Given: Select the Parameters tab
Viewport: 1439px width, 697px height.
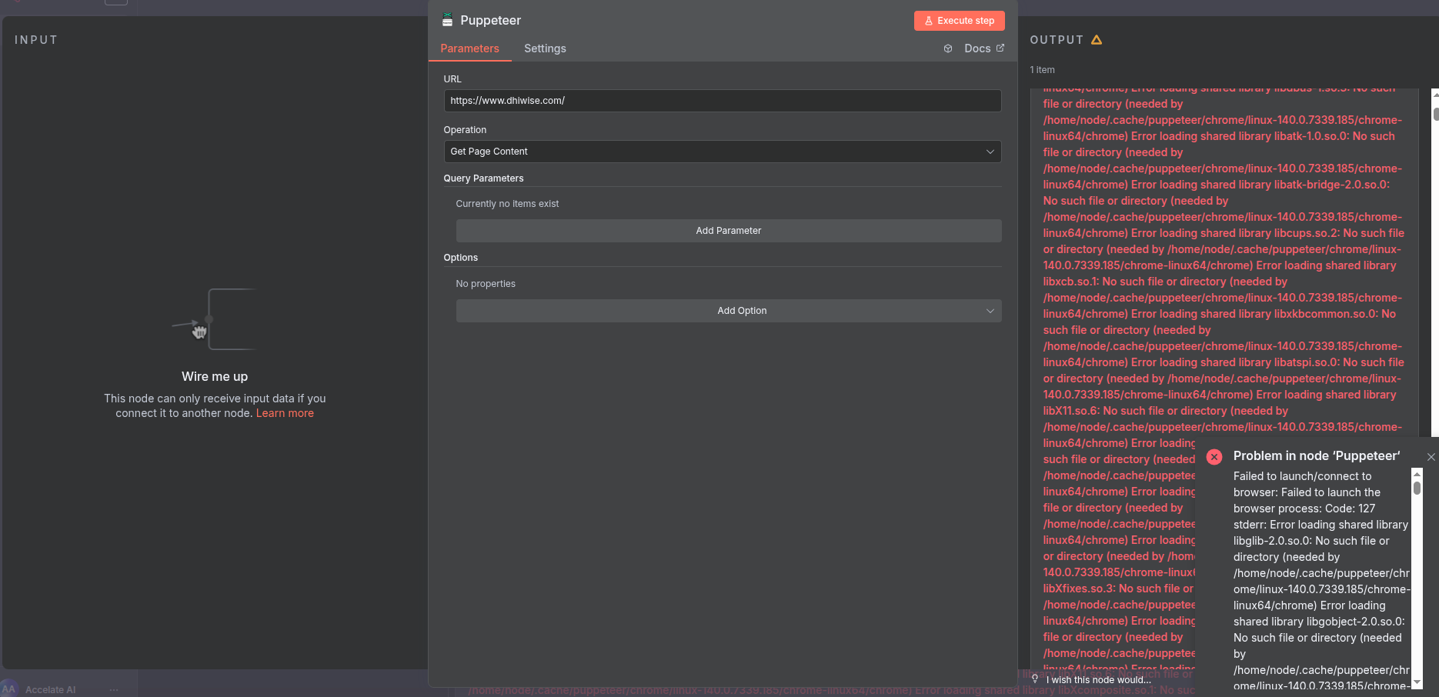Looking at the screenshot, I should [x=469, y=48].
